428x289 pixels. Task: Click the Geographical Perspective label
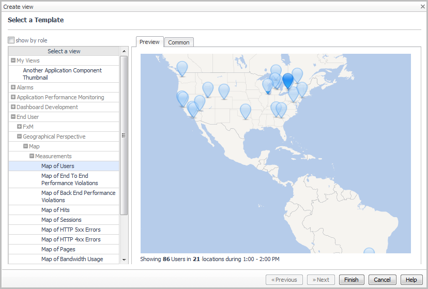[x=54, y=136]
